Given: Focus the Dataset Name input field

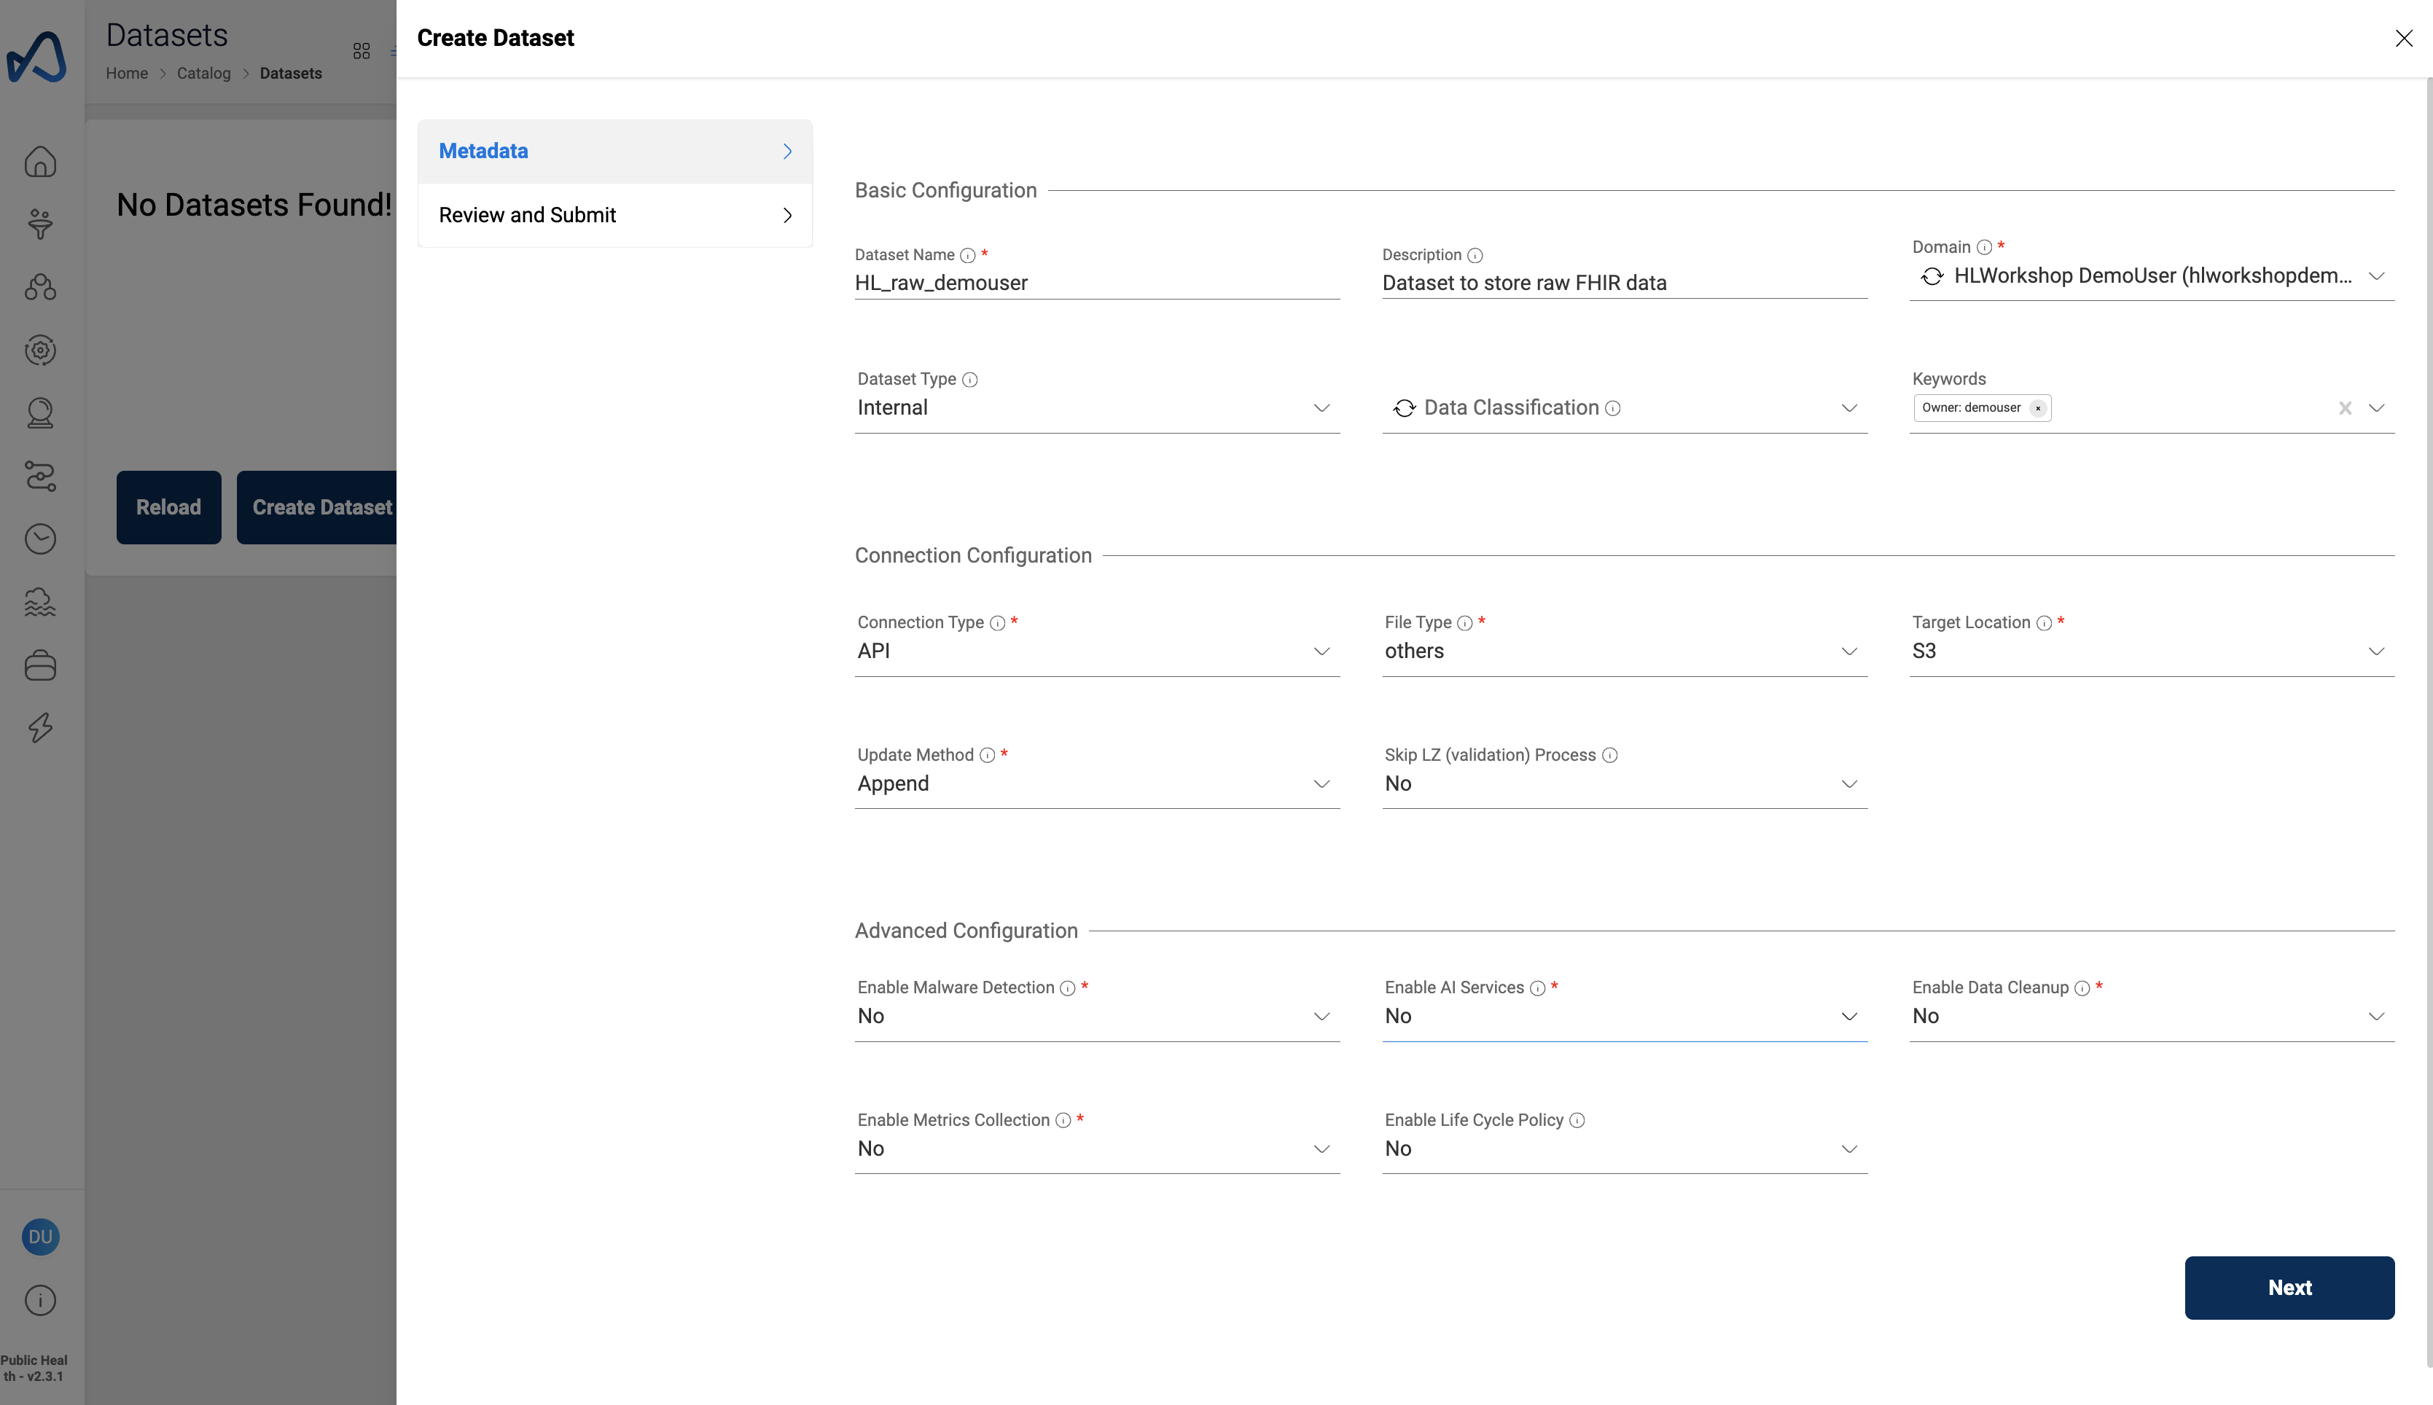Looking at the screenshot, I should coord(1097,283).
